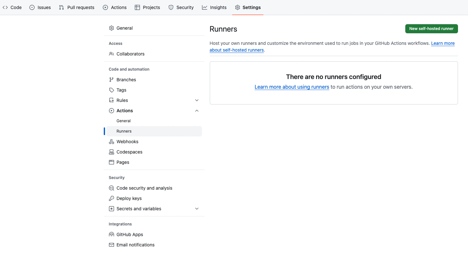This screenshot has height=259, width=468.
Task: Click the Webhooks icon in sidebar
Action: pos(112,142)
